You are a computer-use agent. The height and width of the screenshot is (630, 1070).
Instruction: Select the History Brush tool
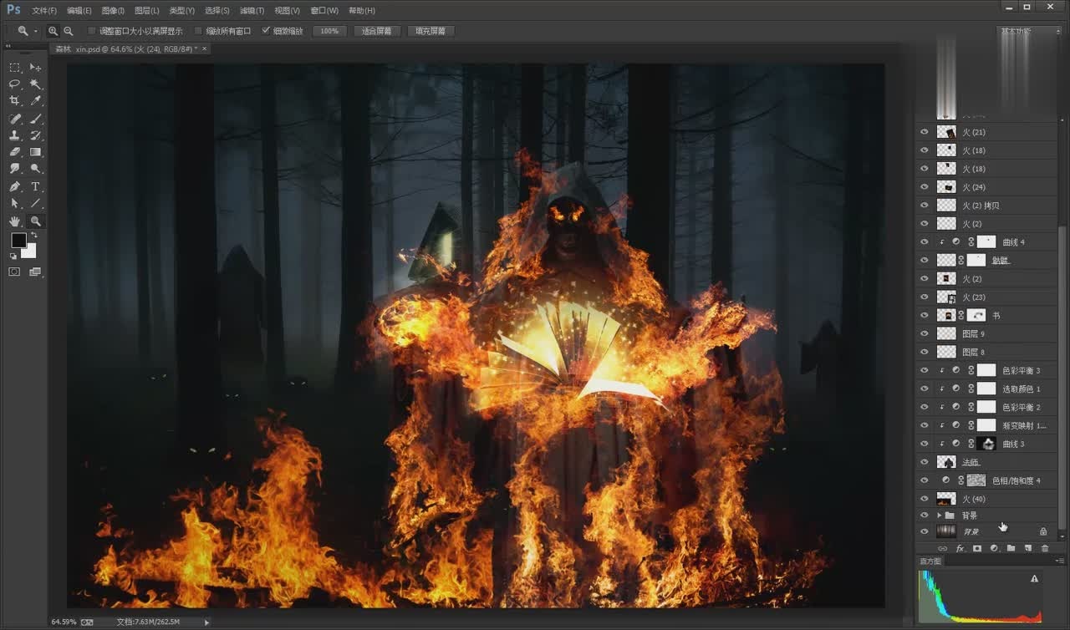click(35, 135)
